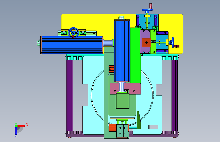Select the right cyan slide block
The height and width of the screenshot is (142, 220).
[162, 42]
